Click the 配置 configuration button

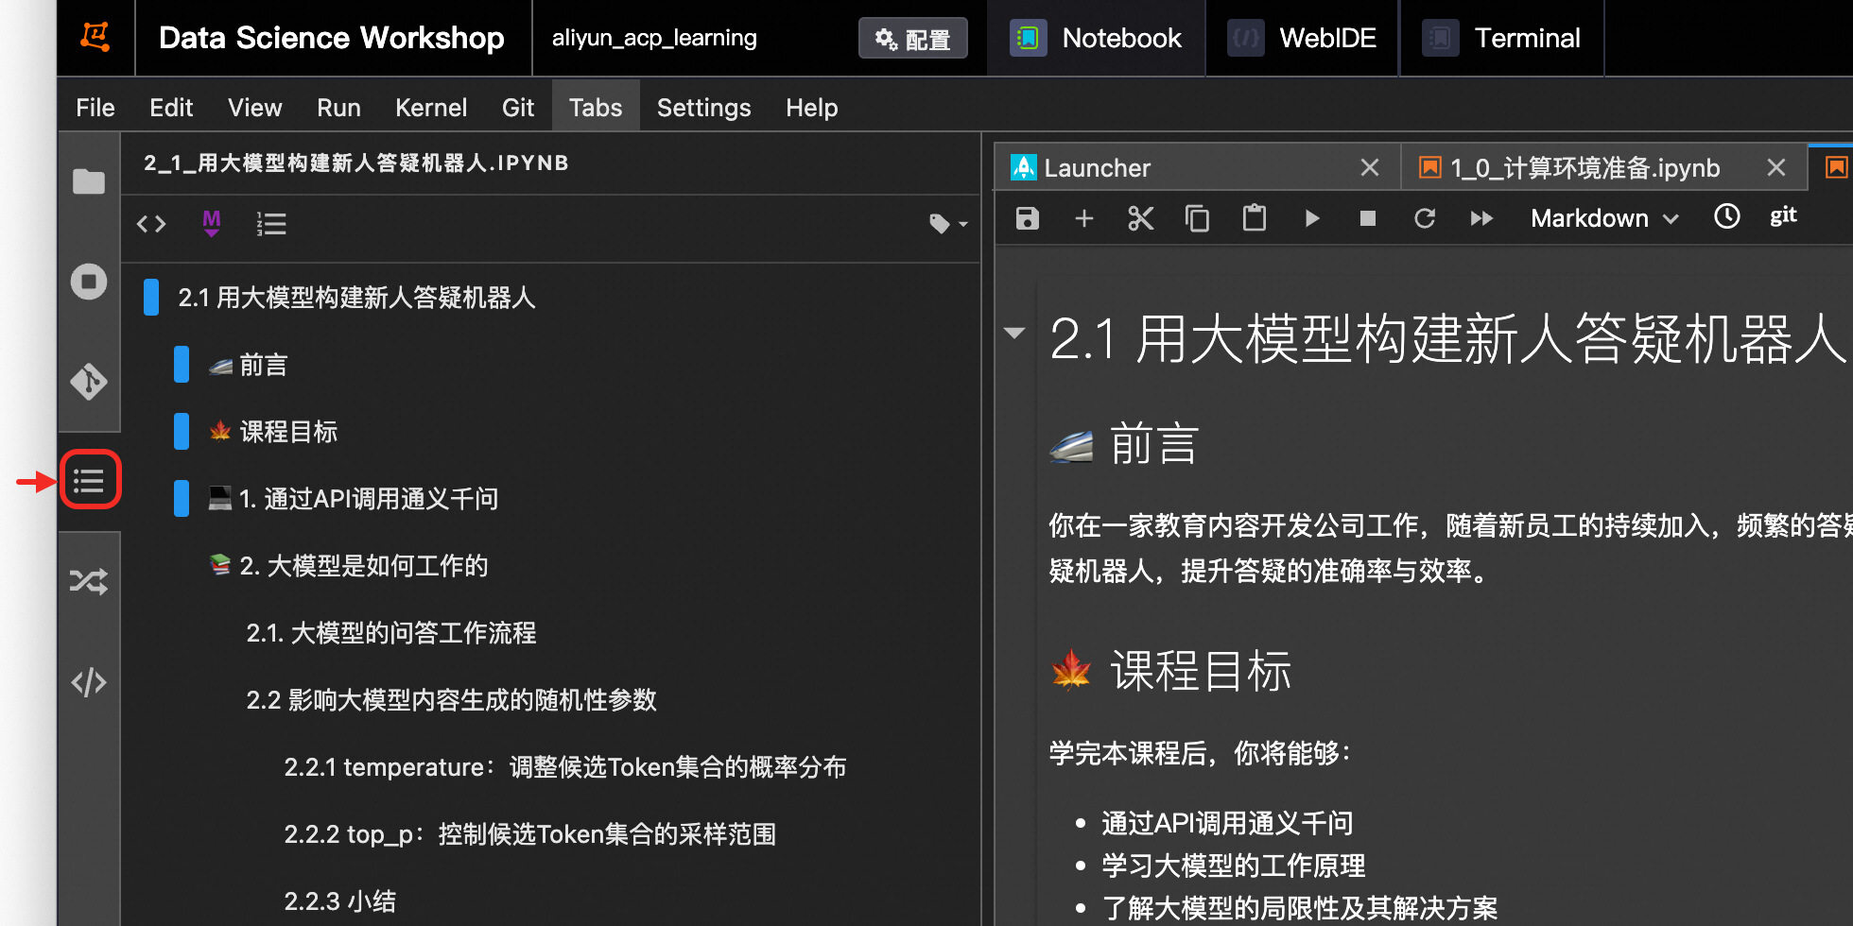pos(912,39)
